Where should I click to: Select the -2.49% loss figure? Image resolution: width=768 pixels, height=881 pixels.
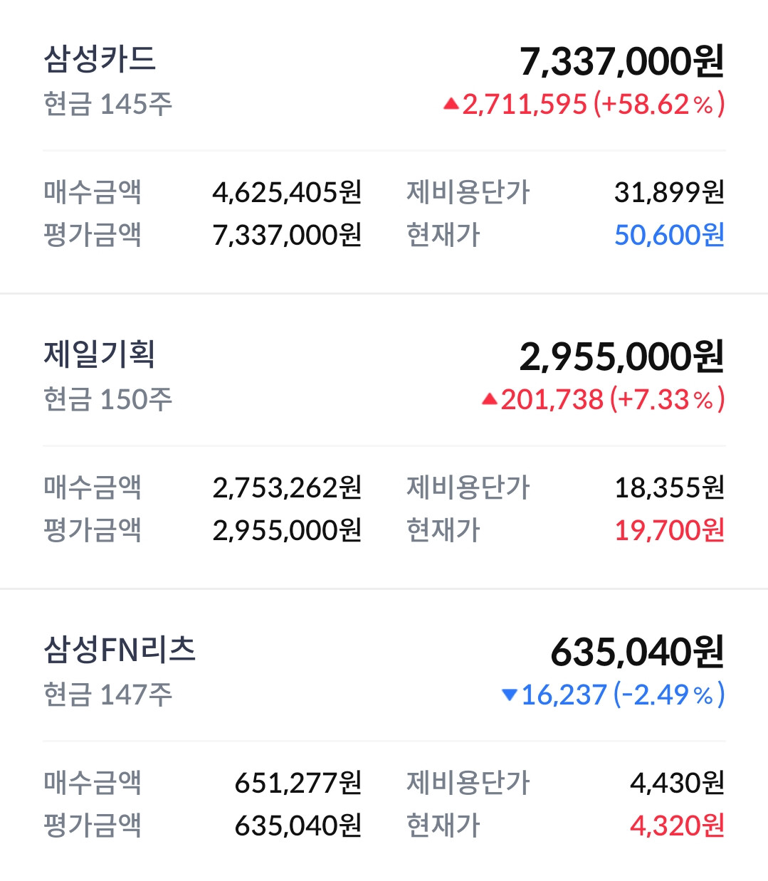click(669, 695)
